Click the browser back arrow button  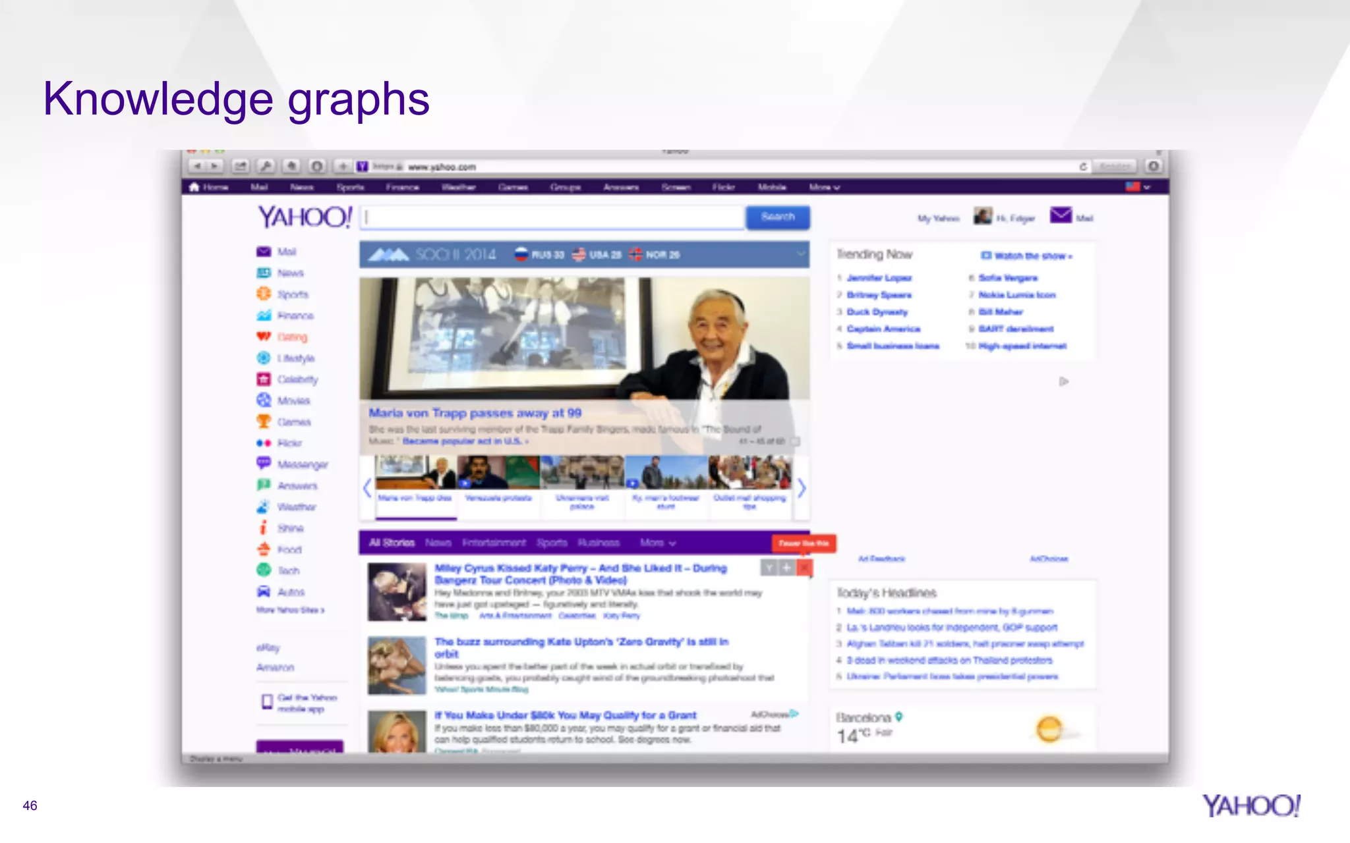197,167
